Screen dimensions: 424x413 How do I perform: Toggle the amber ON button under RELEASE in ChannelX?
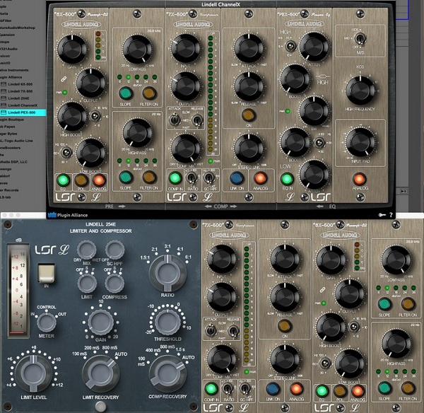coord(248,115)
